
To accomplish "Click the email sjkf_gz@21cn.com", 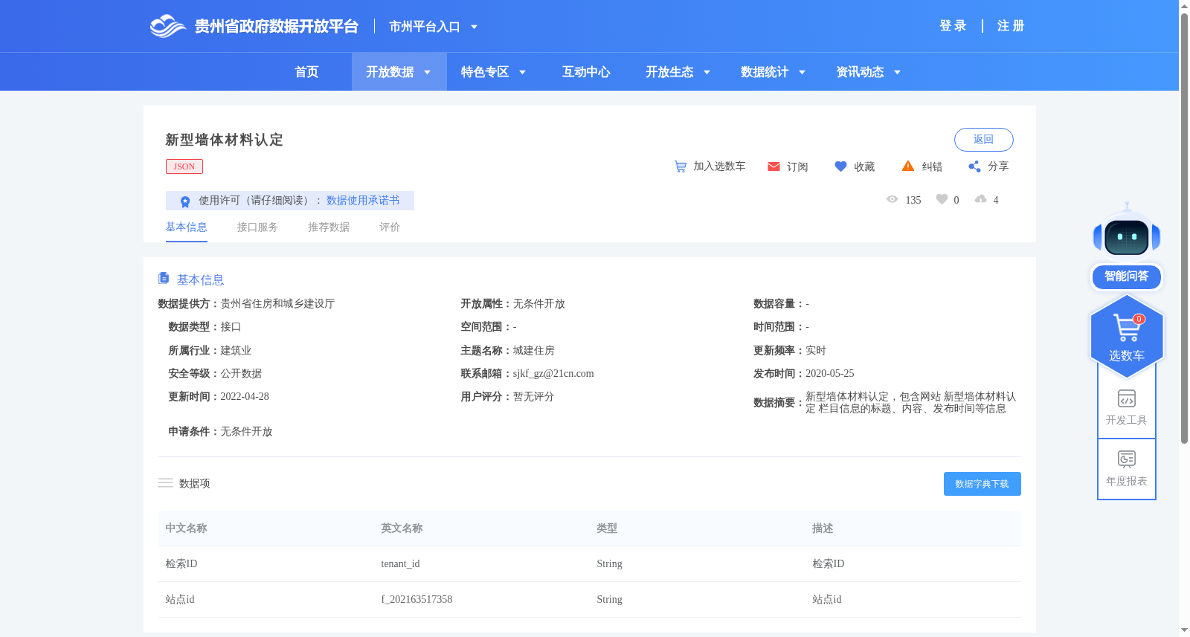I will 553,374.
